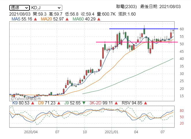Viewport: 191px width, 139px height.
Task: Click the 量:600.7K volume value
Action: (106, 14)
